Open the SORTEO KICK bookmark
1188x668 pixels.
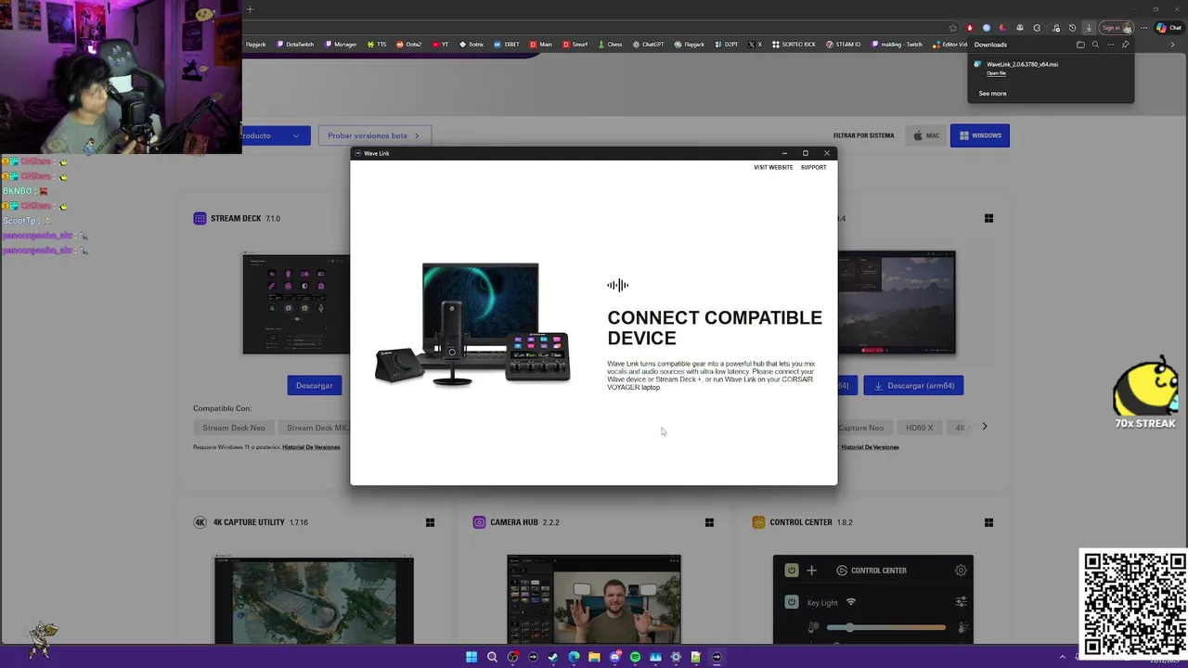click(x=794, y=45)
